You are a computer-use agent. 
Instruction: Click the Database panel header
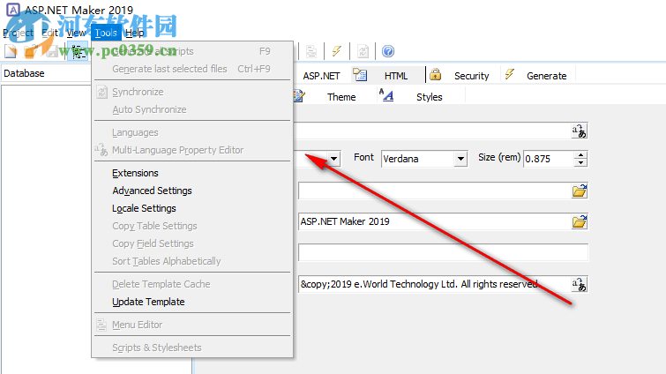[x=46, y=73]
